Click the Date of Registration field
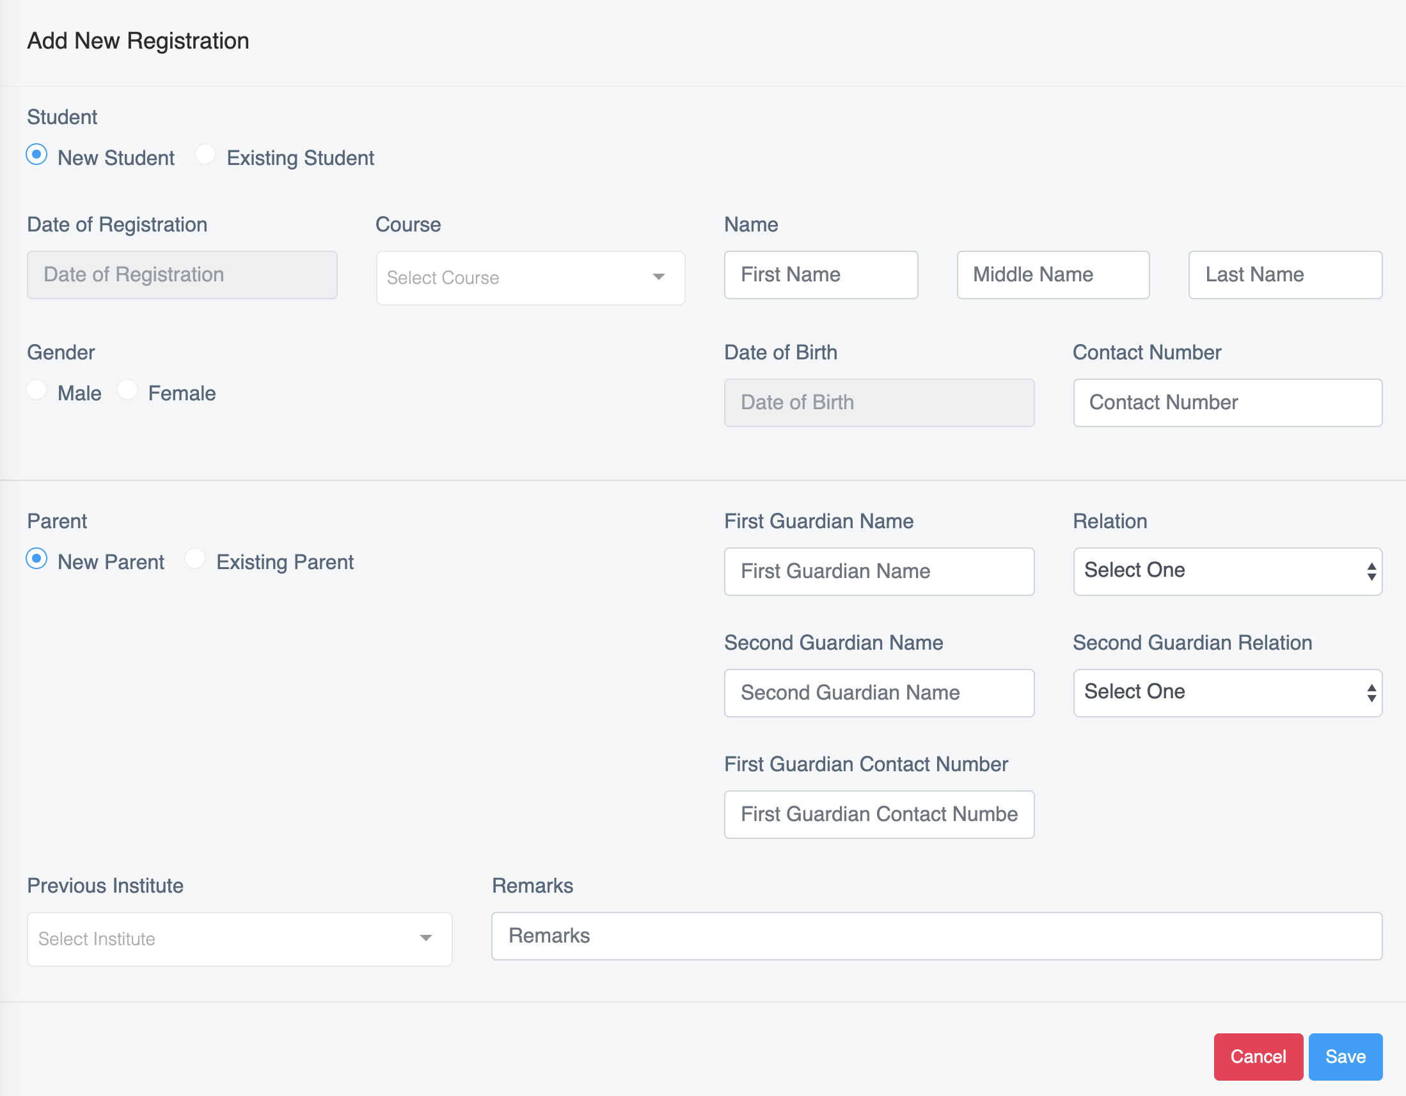The height and width of the screenshot is (1096, 1406). click(x=182, y=275)
